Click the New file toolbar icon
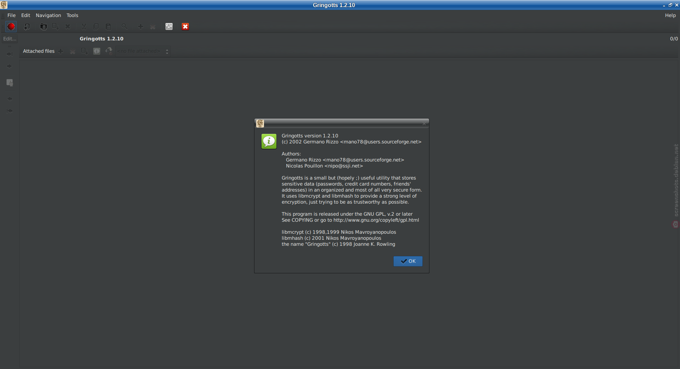This screenshot has height=369, width=680. (x=27, y=27)
